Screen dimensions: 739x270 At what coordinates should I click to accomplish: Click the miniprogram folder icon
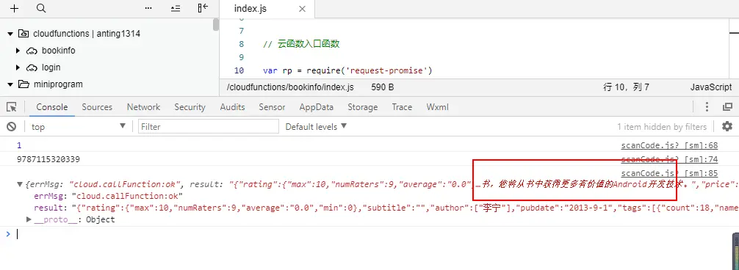(x=23, y=84)
